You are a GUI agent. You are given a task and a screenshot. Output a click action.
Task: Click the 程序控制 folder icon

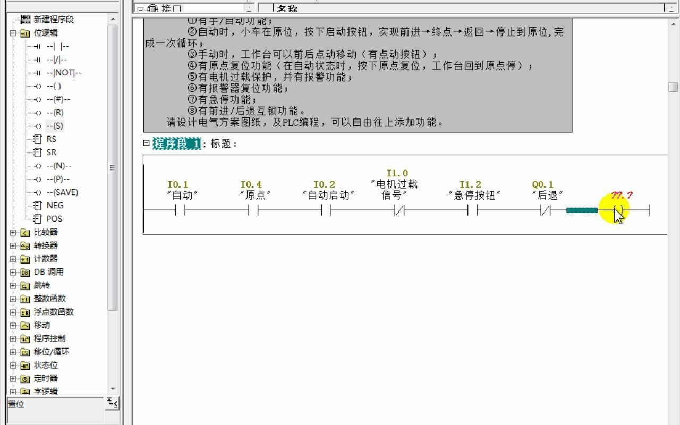click(x=25, y=339)
